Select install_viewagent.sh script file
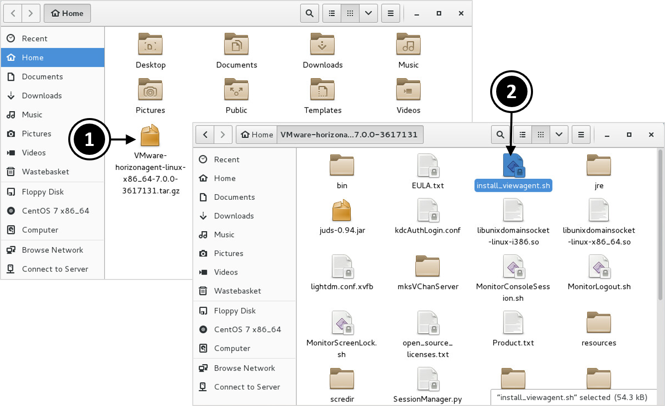This screenshot has height=406, width=665. click(x=513, y=165)
